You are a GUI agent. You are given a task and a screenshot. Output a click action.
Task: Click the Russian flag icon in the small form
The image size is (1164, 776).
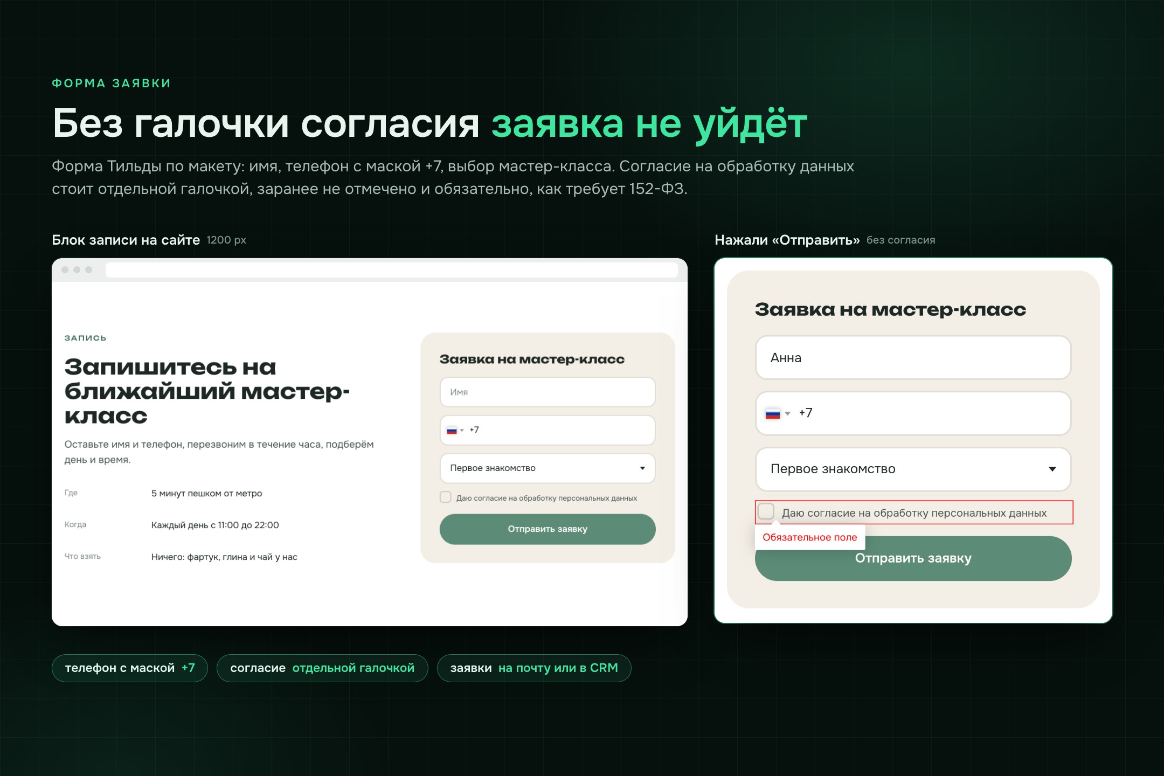click(452, 430)
